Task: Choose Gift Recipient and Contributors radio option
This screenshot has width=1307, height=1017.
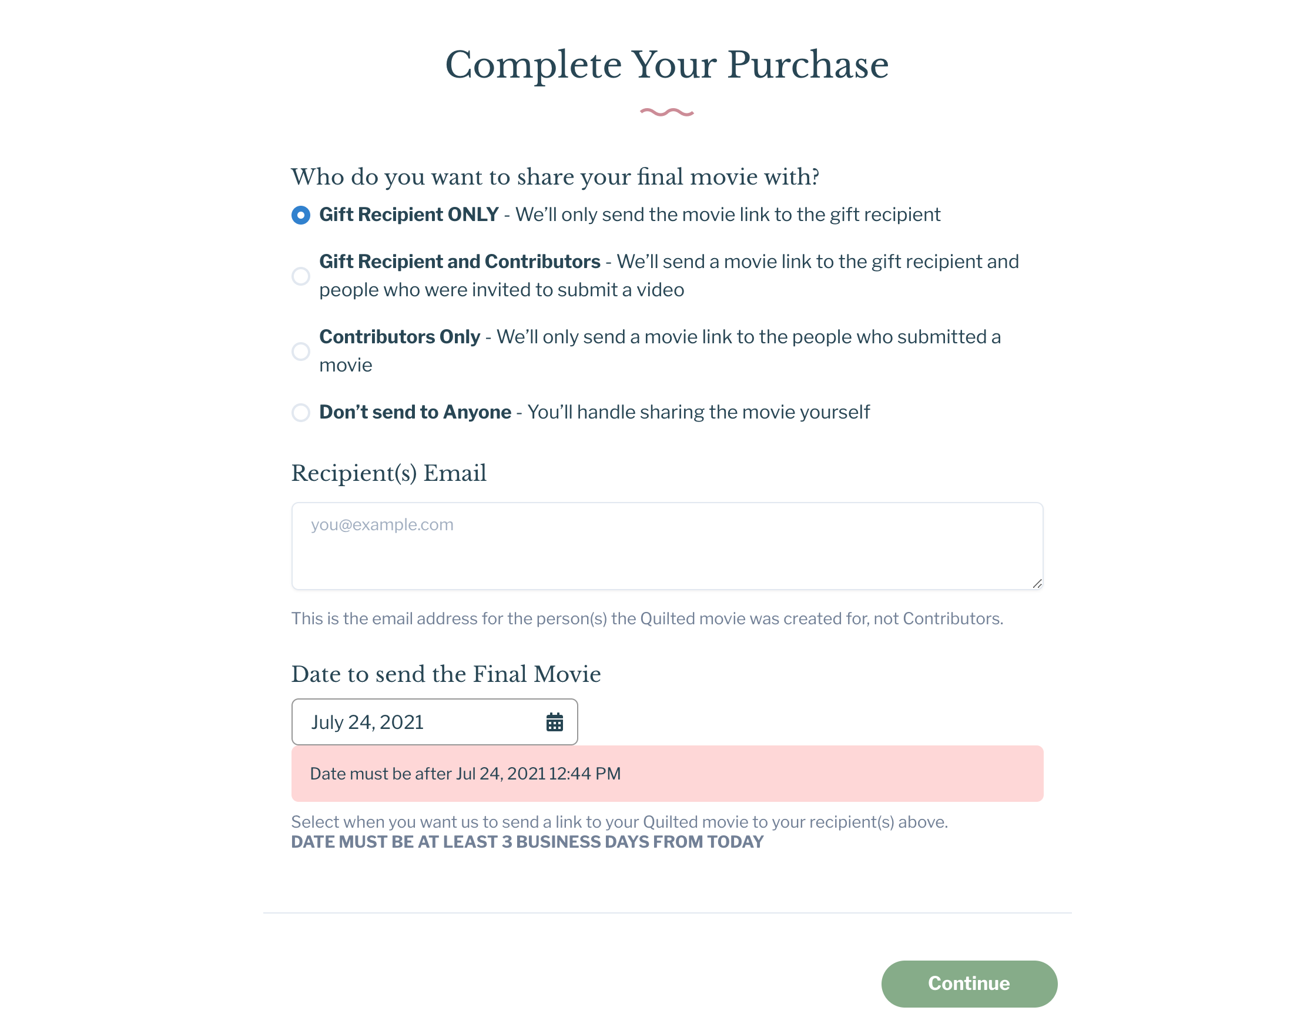Action: (x=300, y=276)
